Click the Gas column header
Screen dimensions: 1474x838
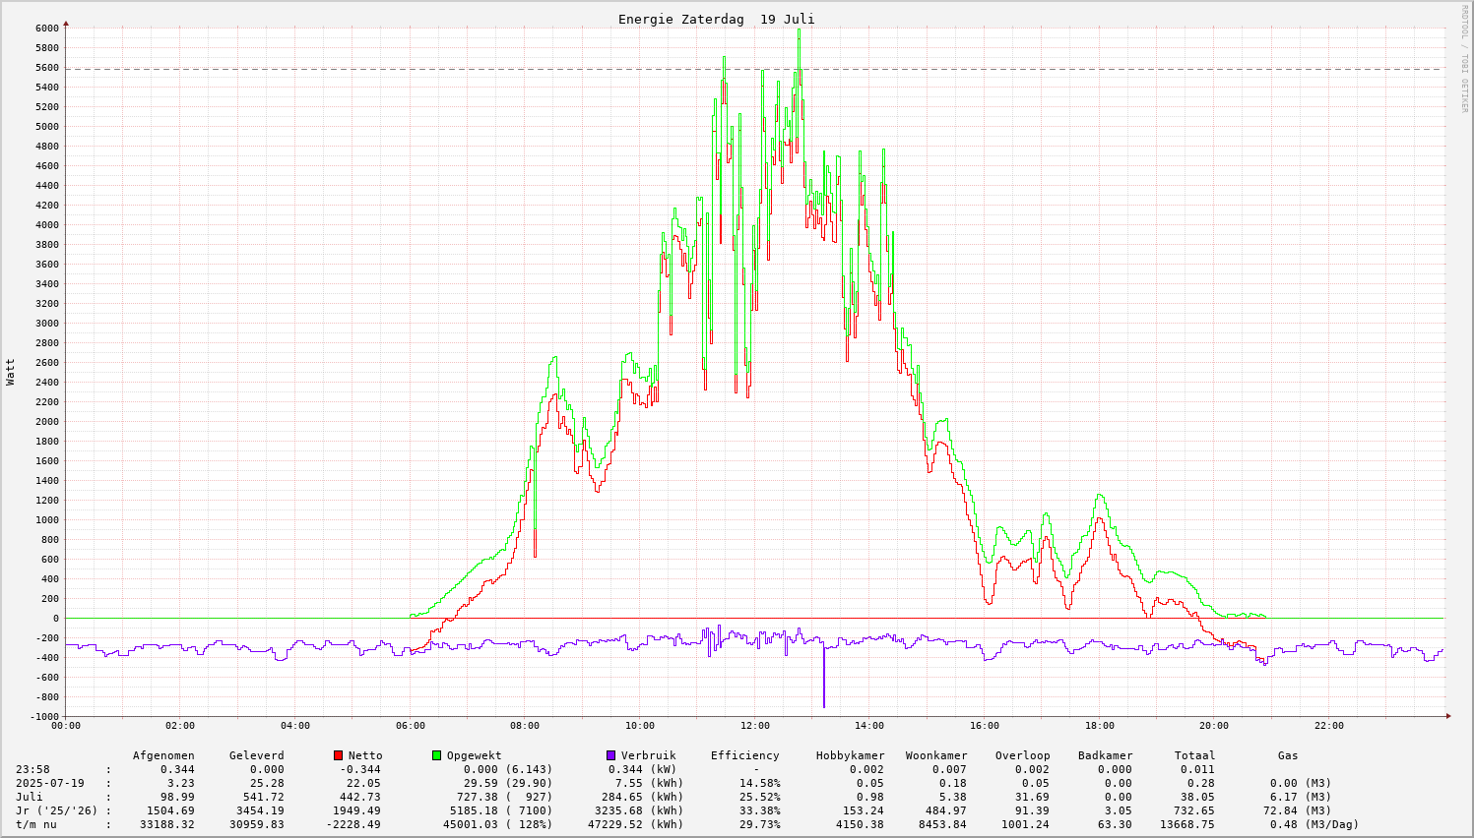point(1288,756)
